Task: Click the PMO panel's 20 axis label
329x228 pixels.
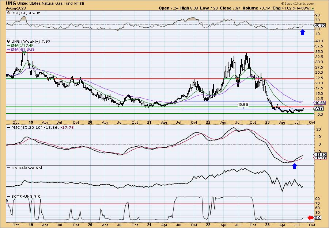Action: tap(318, 130)
